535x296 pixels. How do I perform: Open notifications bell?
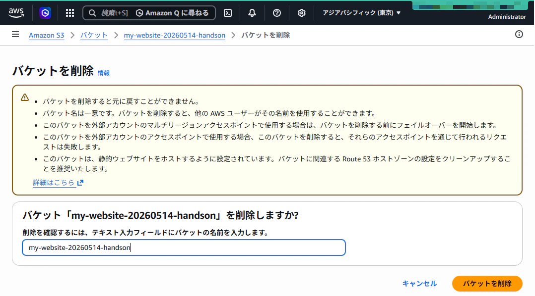(252, 13)
